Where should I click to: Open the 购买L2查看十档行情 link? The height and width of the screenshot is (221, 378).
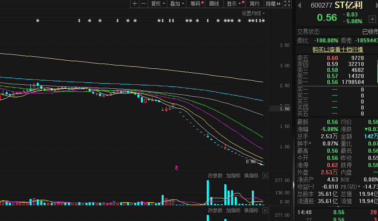[338, 50]
